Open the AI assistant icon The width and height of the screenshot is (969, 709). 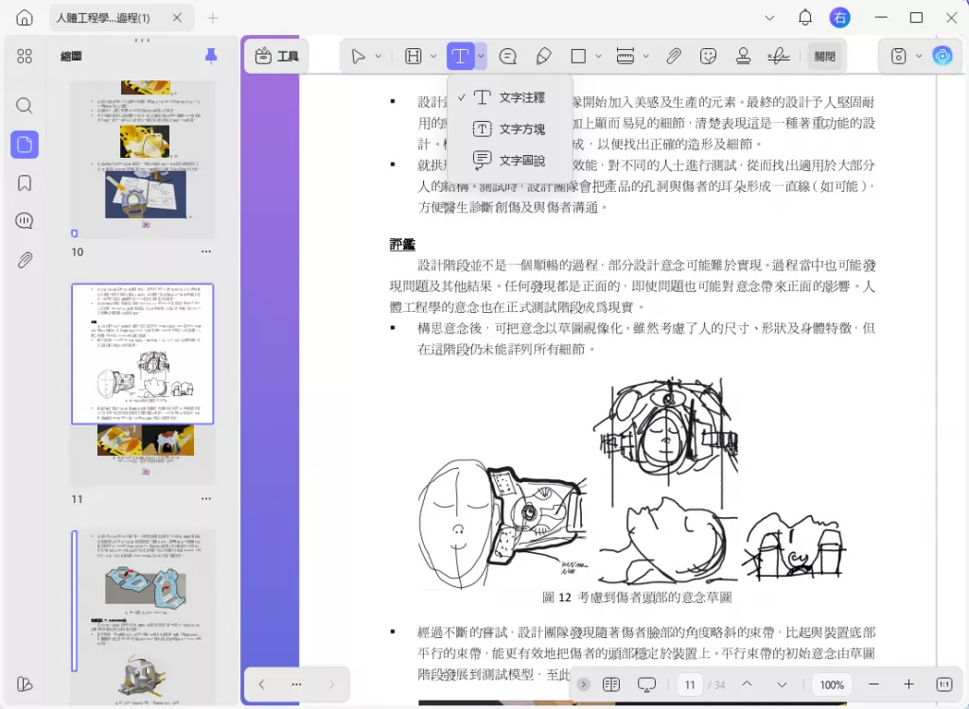(943, 56)
